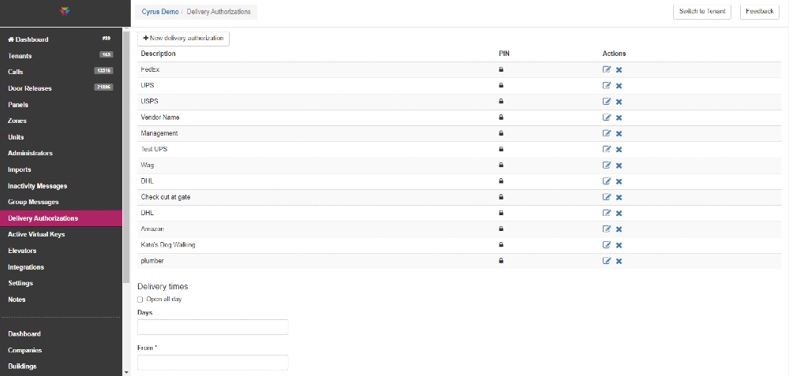The width and height of the screenshot is (789, 376).
Task: Open the Cyrus Demo breadcrumb link
Action: coord(160,12)
